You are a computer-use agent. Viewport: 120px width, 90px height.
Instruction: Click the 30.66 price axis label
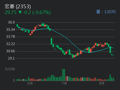10,51
